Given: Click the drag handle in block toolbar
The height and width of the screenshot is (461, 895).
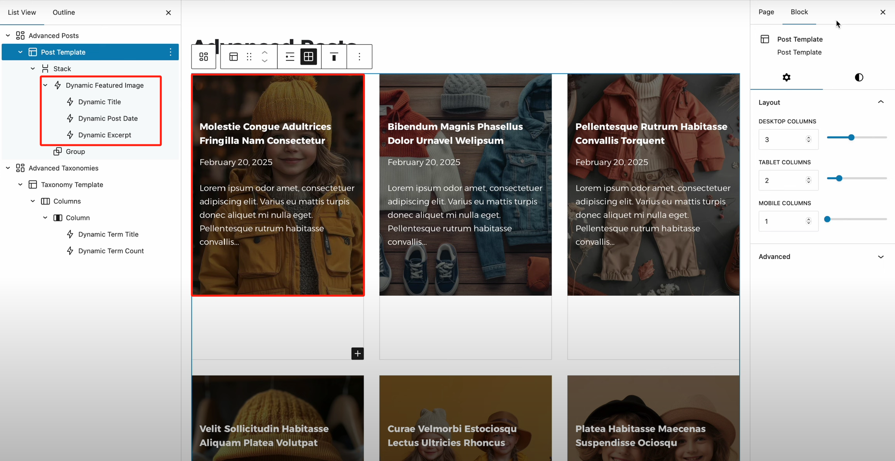Looking at the screenshot, I should pos(249,57).
